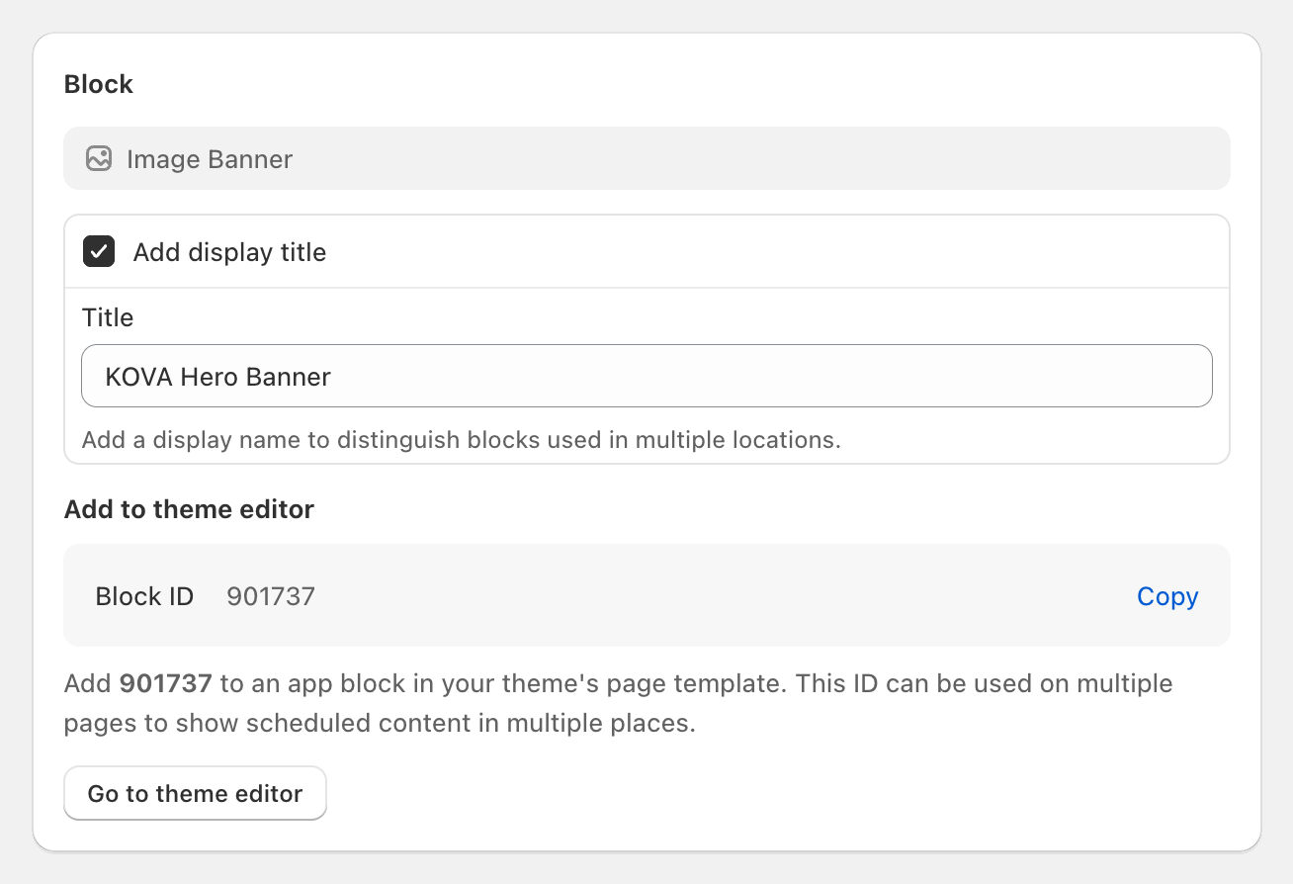Click the Title label above input
The width and height of the screenshot is (1293, 884).
(x=108, y=317)
